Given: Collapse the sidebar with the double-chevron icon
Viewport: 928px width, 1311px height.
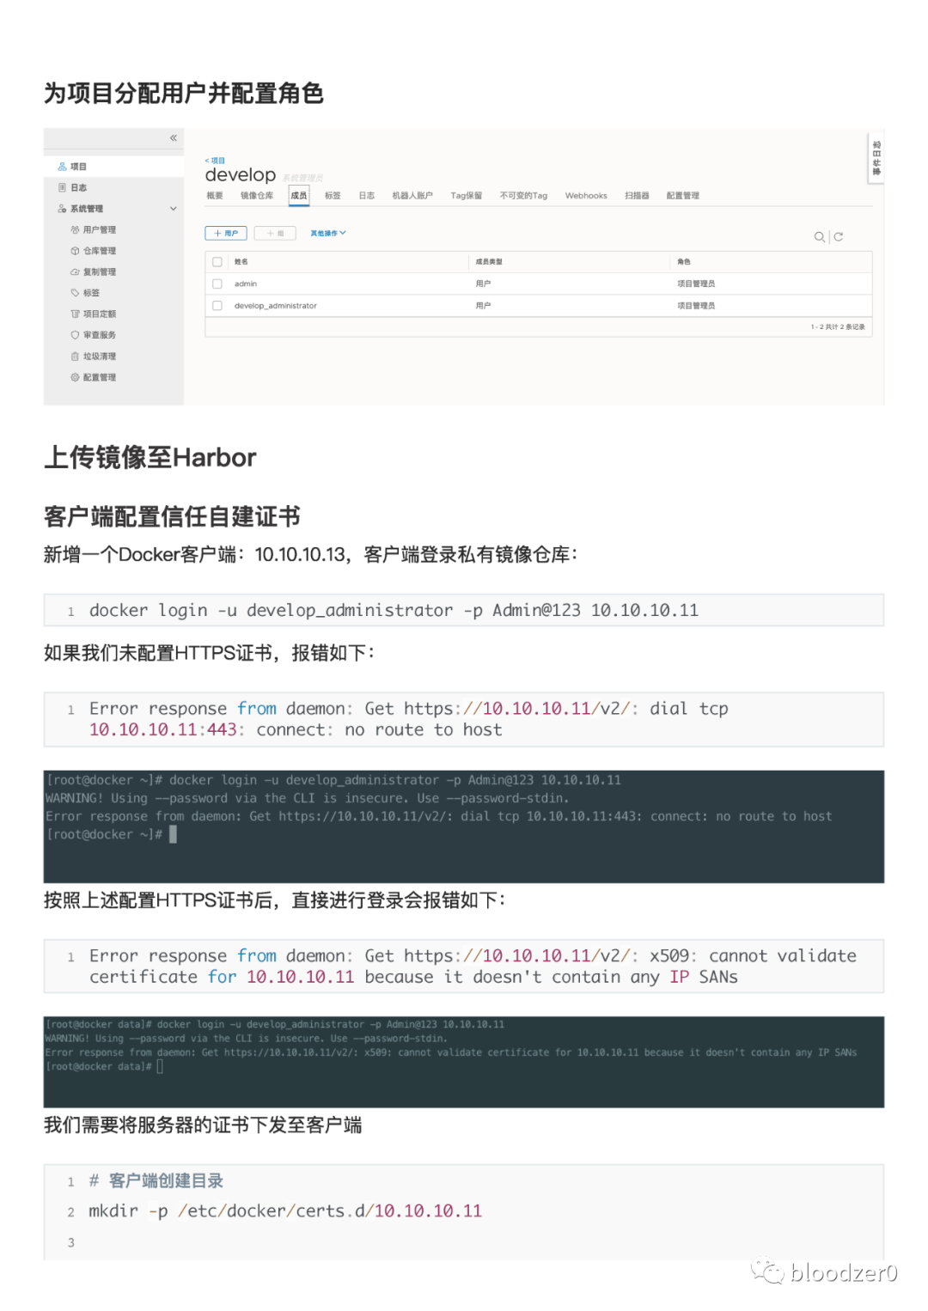Looking at the screenshot, I should tap(174, 137).
